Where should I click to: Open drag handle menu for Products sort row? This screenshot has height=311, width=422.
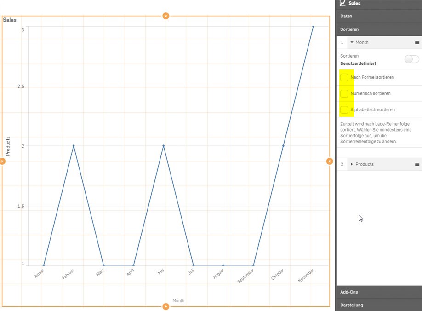point(417,164)
